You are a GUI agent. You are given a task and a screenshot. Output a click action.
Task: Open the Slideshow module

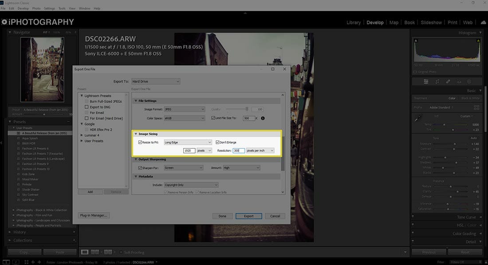[x=431, y=23]
